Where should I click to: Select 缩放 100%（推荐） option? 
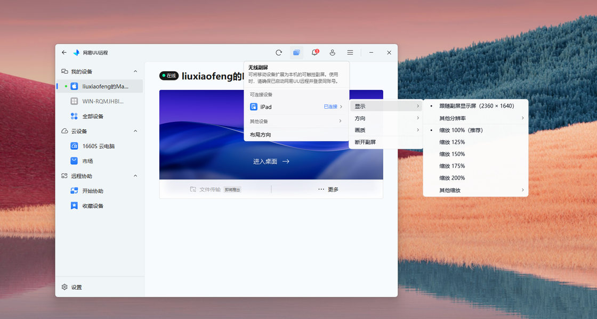click(x=475, y=130)
